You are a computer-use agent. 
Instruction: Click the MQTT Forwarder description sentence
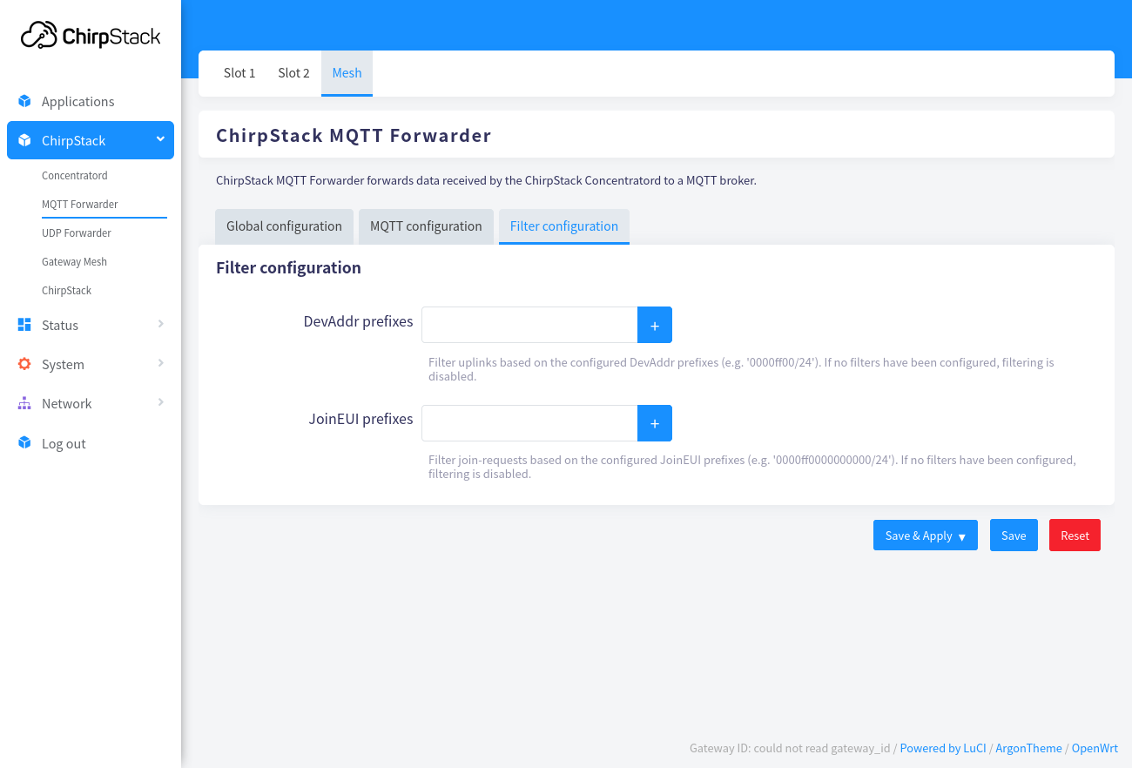[x=486, y=181]
